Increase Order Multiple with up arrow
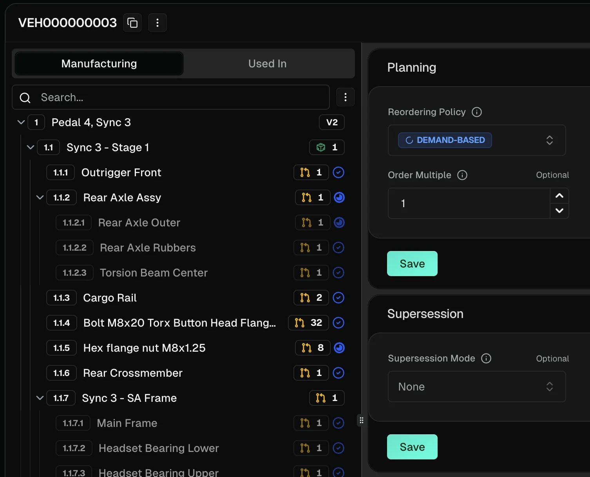 click(559, 196)
